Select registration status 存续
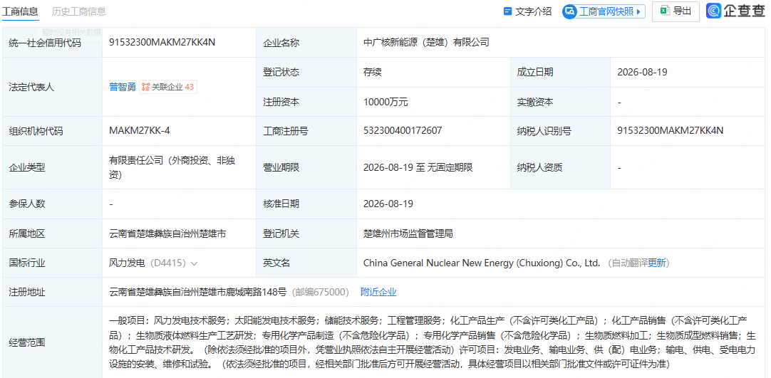This screenshot has height=378, width=771. coord(373,72)
